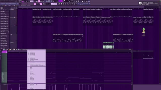Screen dimensions: 161x90
Task: Click the plus button next to pattern selector
Action: (58, 4)
